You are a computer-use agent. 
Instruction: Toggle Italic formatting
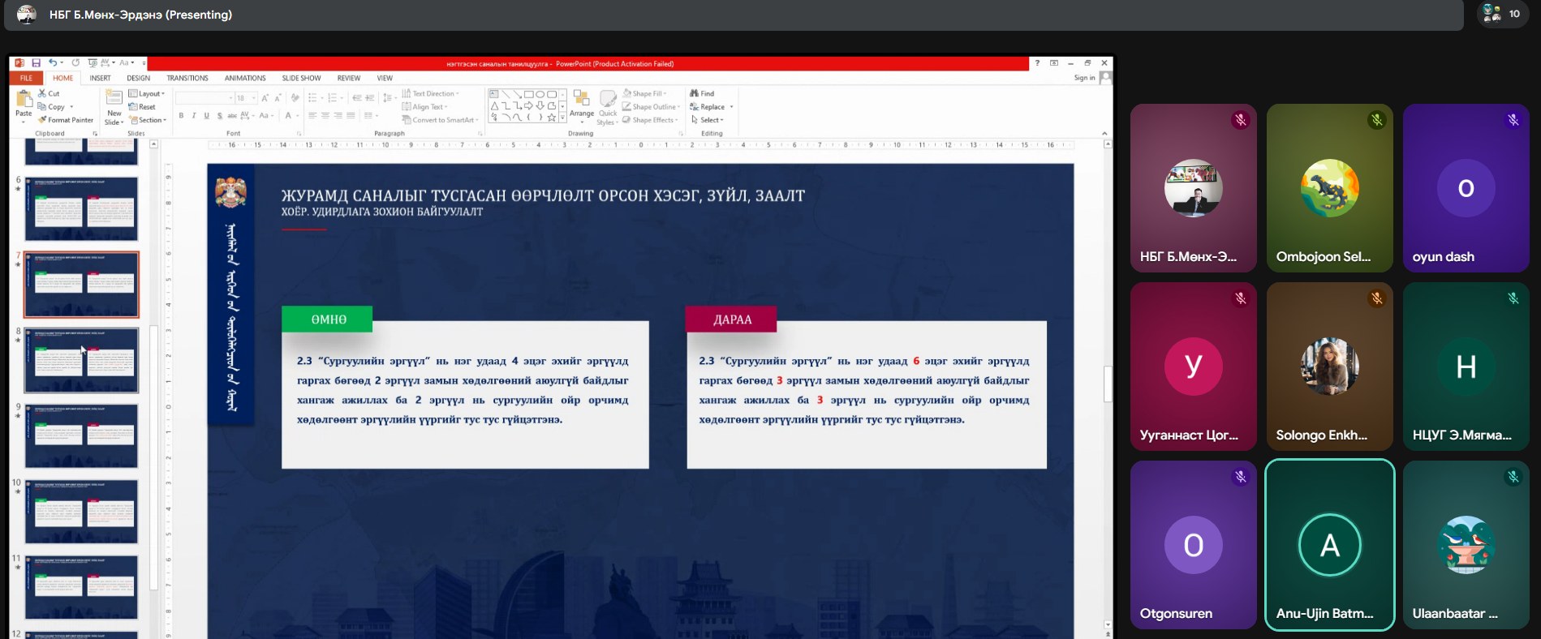click(x=194, y=116)
